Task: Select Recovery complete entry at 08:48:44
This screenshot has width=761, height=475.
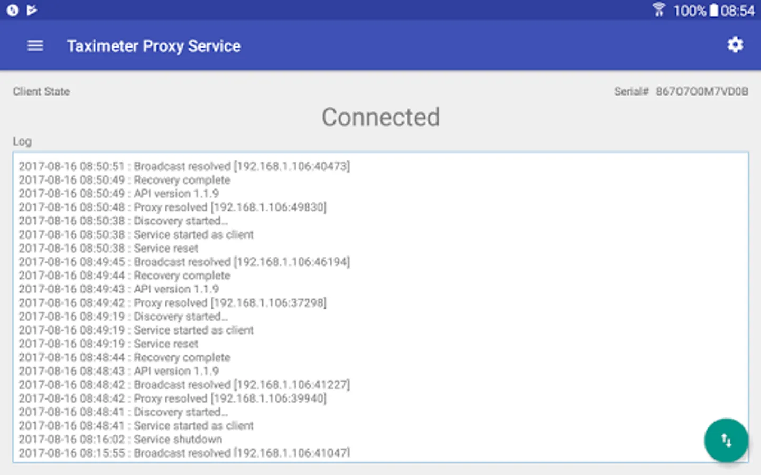Action: coord(125,357)
